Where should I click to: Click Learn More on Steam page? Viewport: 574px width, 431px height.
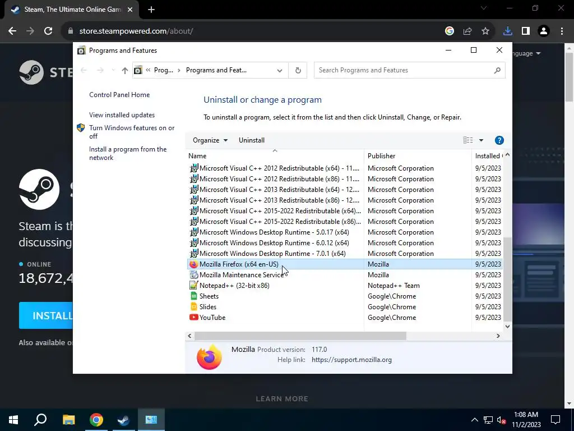click(x=282, y=399)
